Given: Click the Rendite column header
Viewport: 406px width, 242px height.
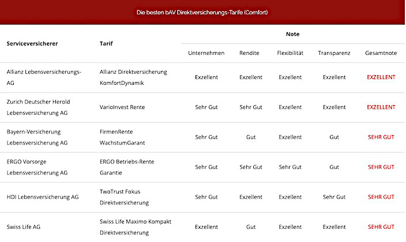Looking at the screenshot, I should pyautogui.click(x=250, y=53).
